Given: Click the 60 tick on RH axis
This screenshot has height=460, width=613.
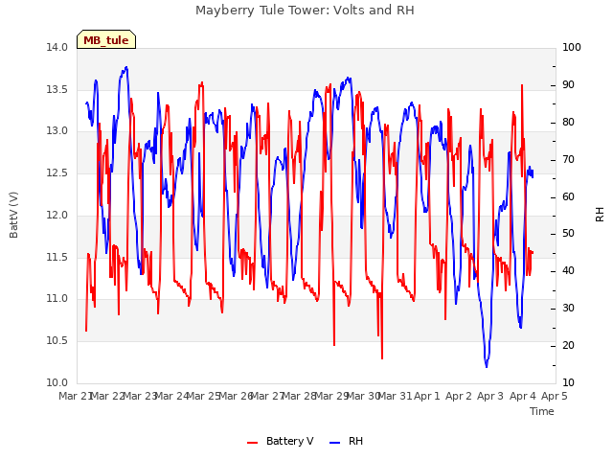Looking at the screenshot, I should (568, 196).
